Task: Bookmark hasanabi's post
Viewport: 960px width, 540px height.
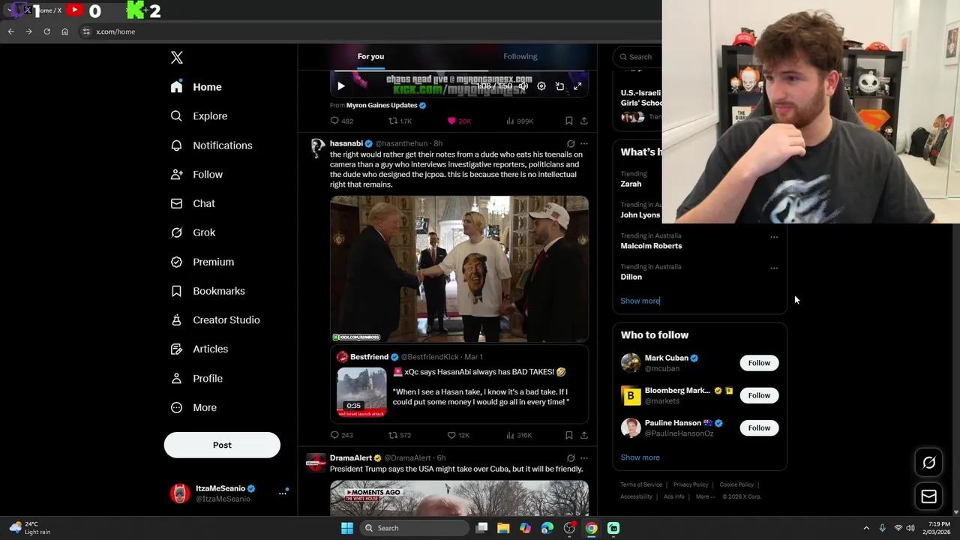Action: coord(569,435)
